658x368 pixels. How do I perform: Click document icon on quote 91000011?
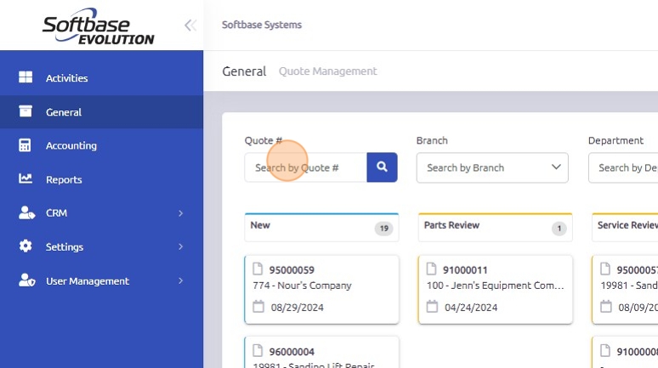click(x=431, y=269)
